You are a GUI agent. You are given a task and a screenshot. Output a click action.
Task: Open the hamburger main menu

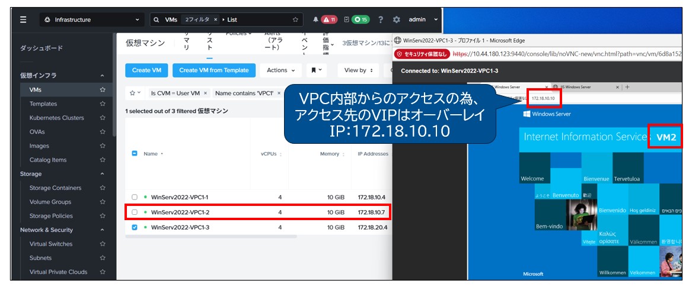click(x=23, y=20)
